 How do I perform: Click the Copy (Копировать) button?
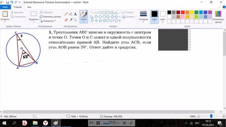coord(18,17)
